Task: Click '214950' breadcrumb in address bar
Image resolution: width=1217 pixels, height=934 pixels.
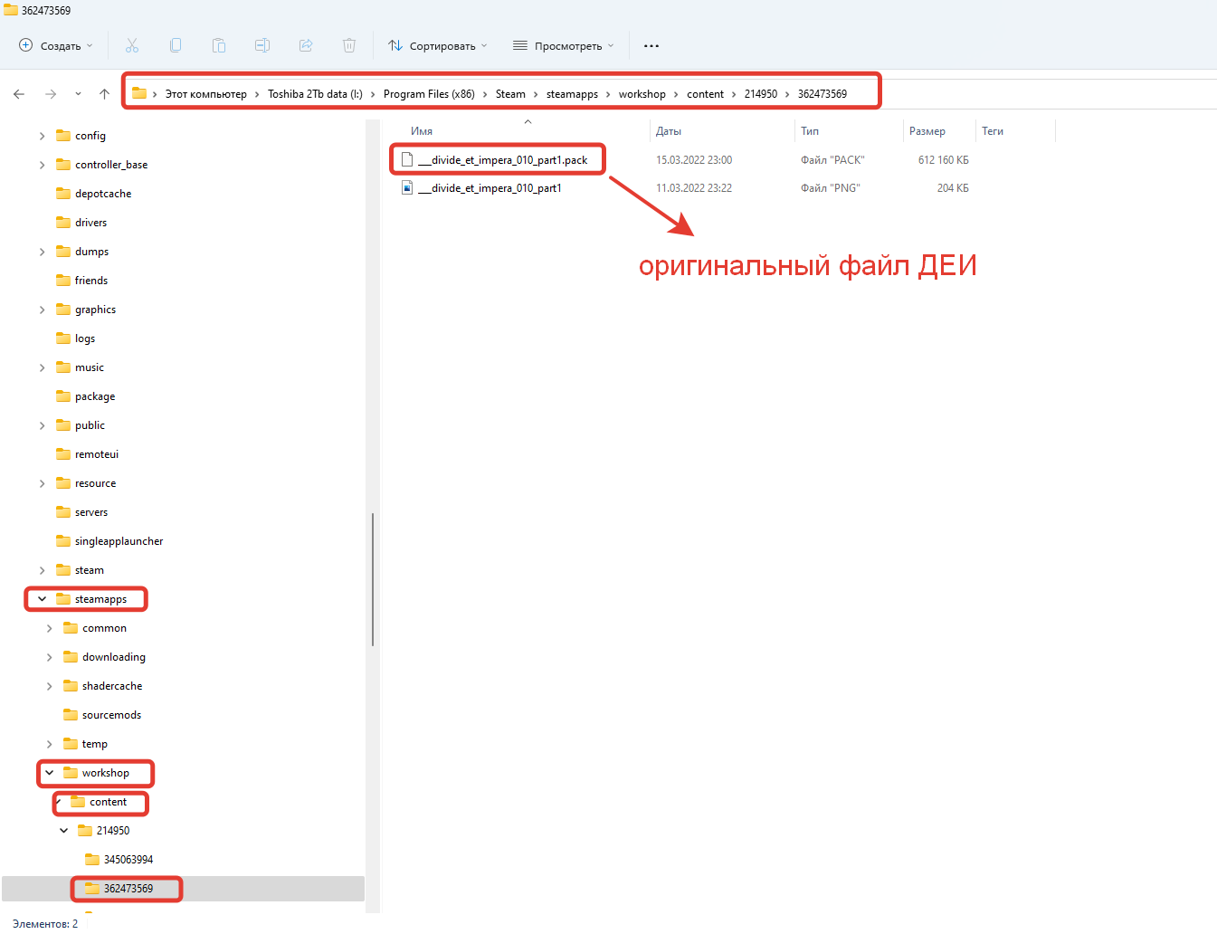Action: [x=761, y=94]
